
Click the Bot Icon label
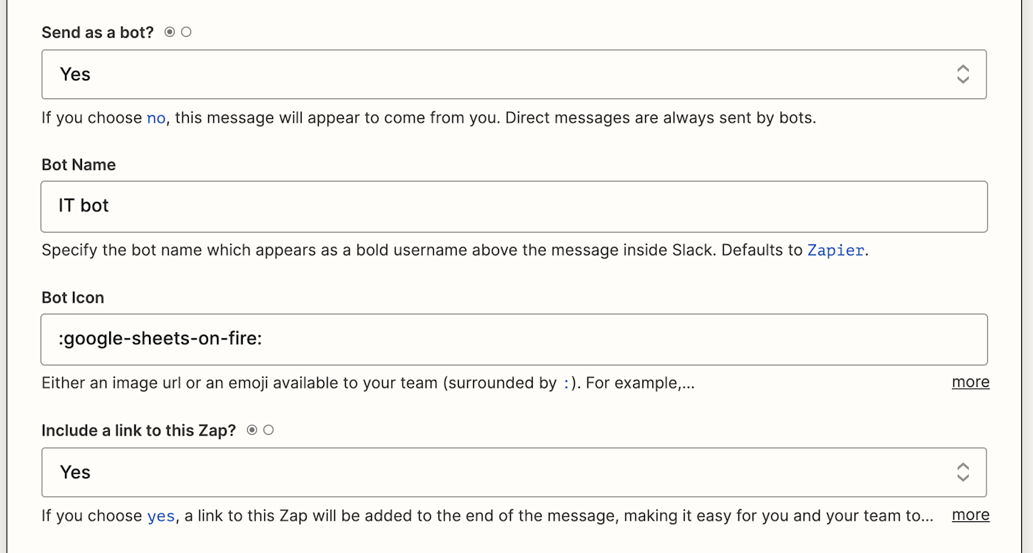(x=72, y=298)
